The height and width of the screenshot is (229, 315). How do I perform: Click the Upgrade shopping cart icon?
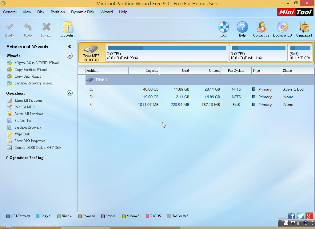[304, 28]
